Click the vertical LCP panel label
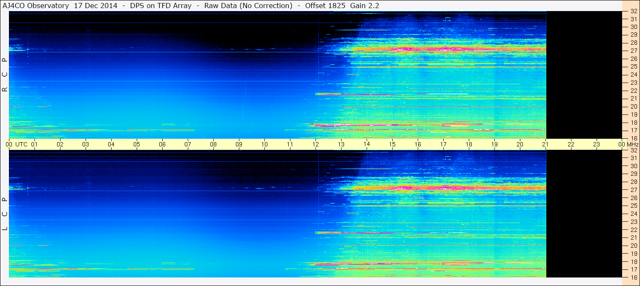640x286 pixels. (x=5, y=214)
